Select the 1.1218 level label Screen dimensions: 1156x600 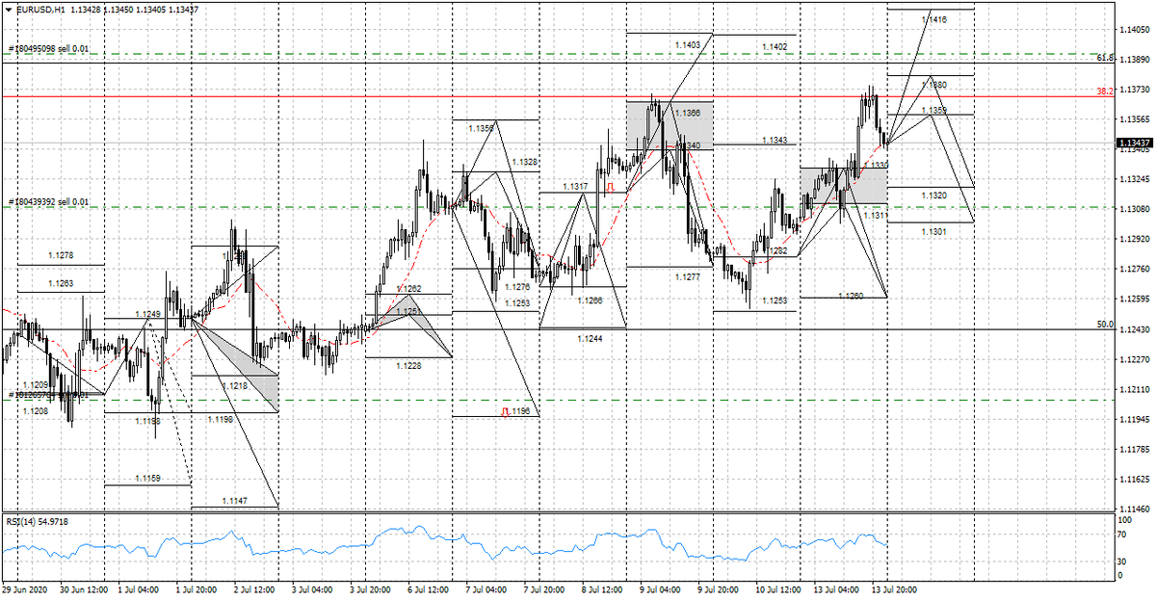[235, 385]
